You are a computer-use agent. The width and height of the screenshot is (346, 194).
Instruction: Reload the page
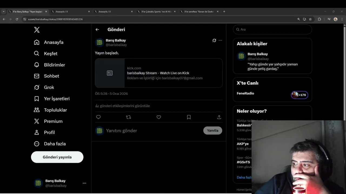[17, 19]
